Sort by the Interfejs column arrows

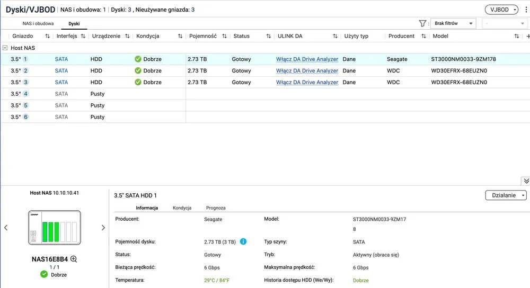83,36
